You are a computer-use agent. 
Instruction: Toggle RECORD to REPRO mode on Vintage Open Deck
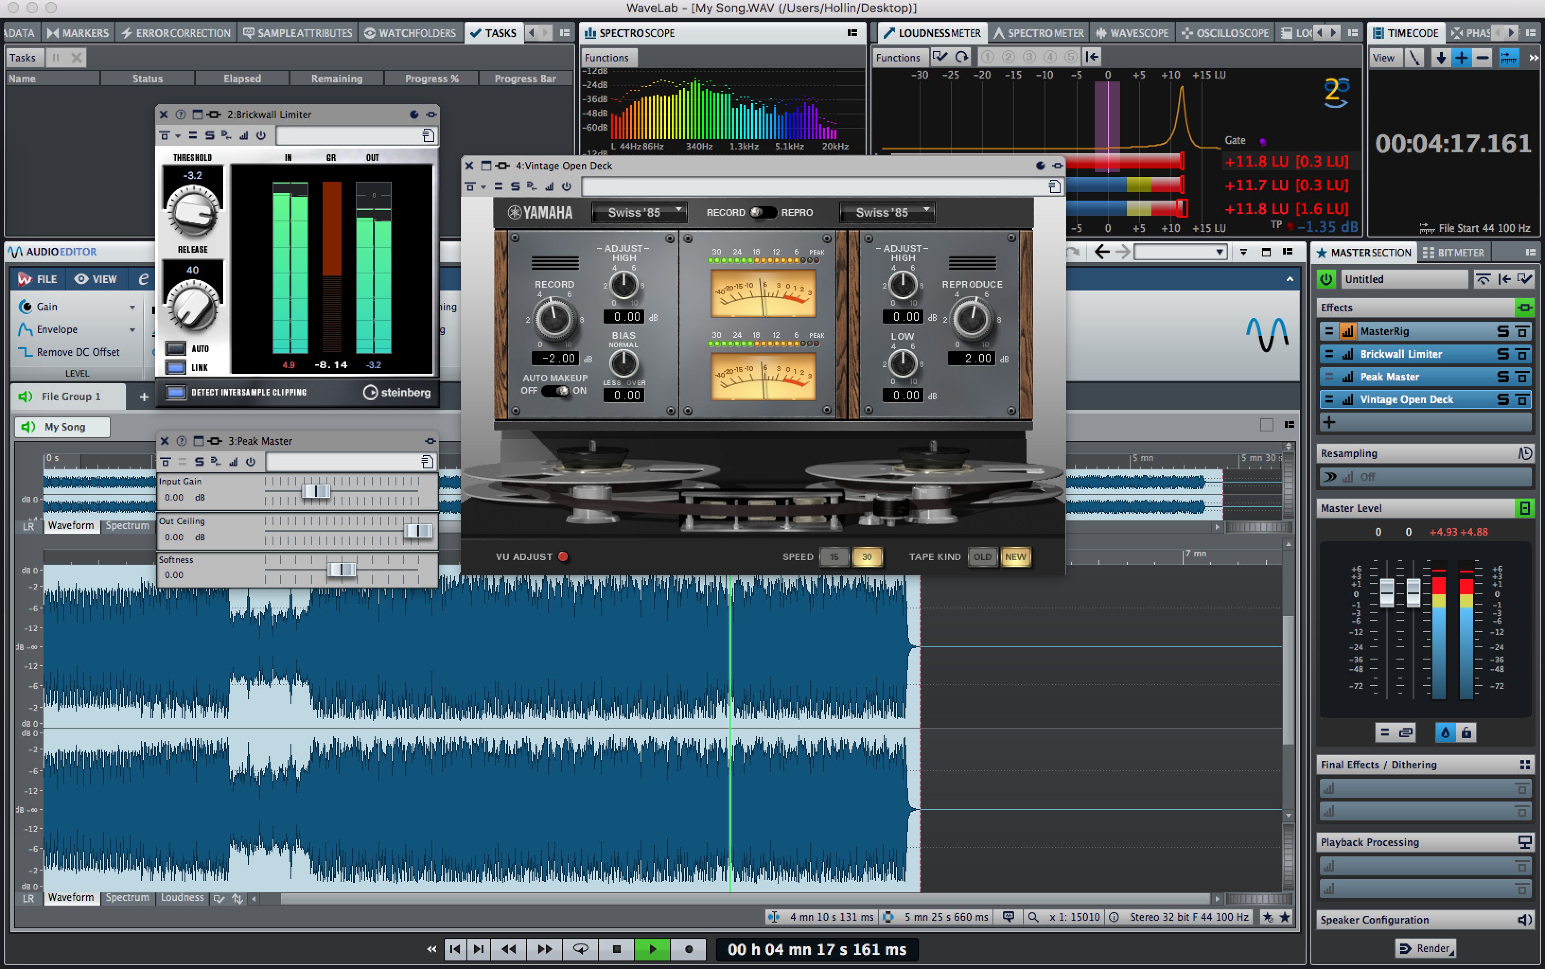tap(764, 212)
